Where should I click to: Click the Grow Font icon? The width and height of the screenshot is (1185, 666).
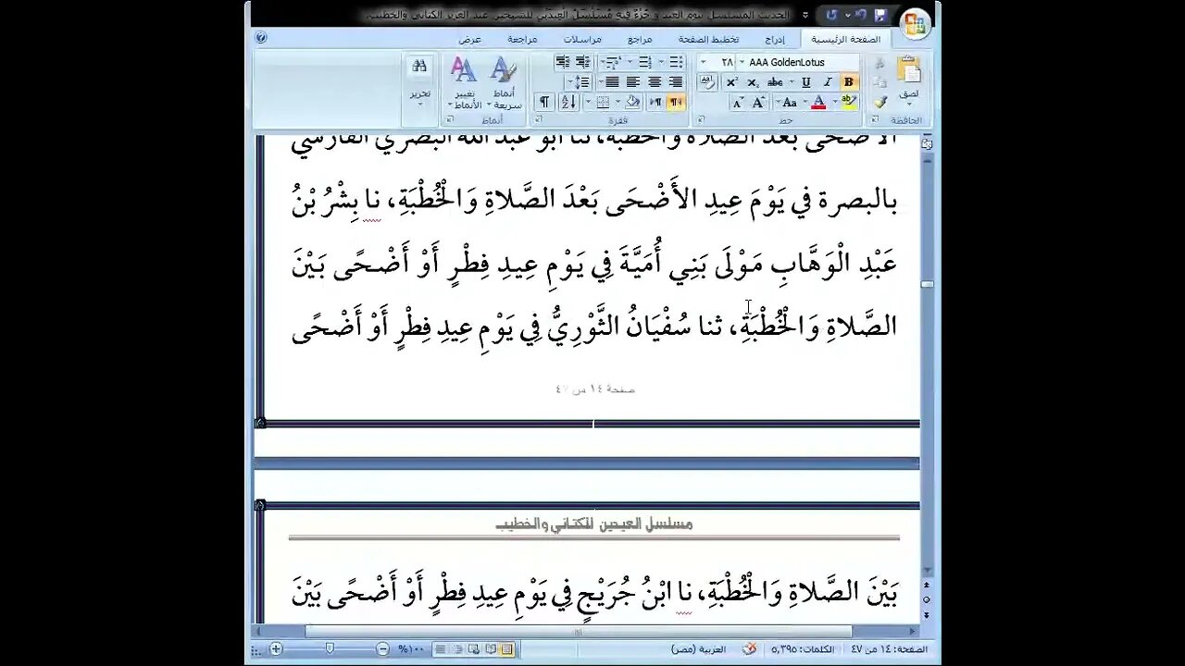point(758,102)
